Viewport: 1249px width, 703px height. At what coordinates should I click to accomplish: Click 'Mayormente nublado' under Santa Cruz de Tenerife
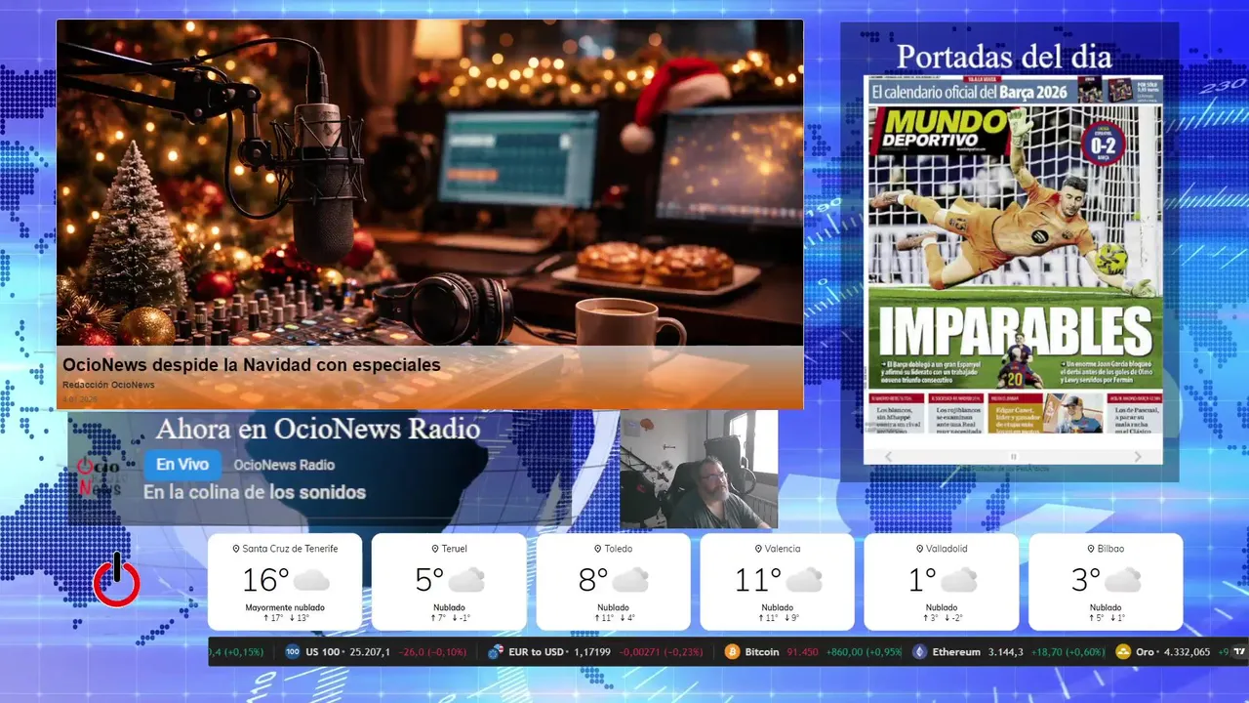point(285,607)
